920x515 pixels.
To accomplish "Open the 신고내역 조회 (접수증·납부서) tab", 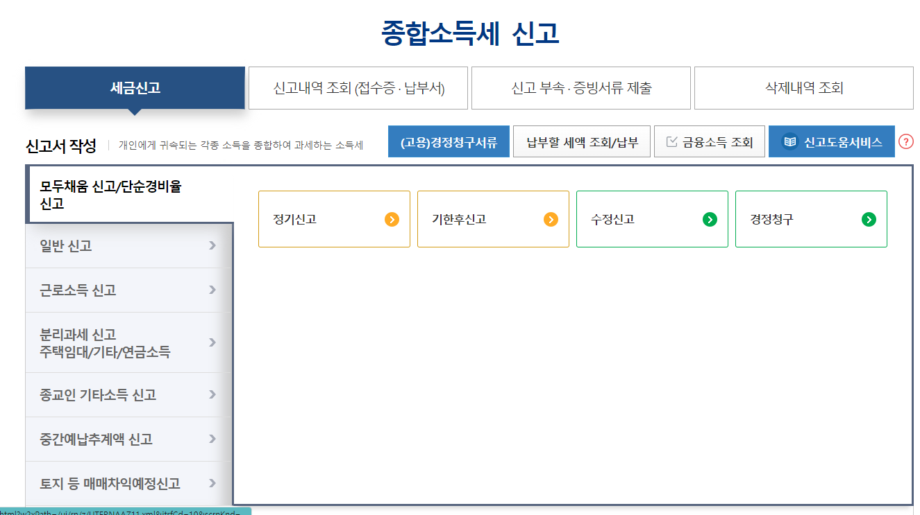I will click(358, 88).
